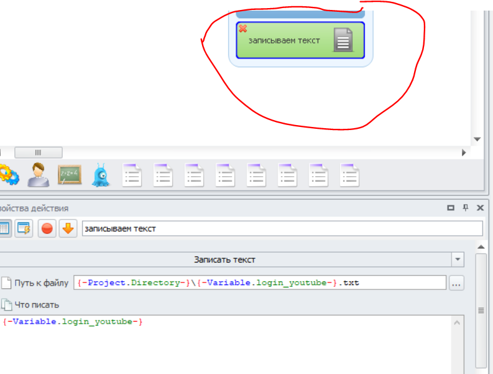Click the gray document icon on the action block

[343, 40]
